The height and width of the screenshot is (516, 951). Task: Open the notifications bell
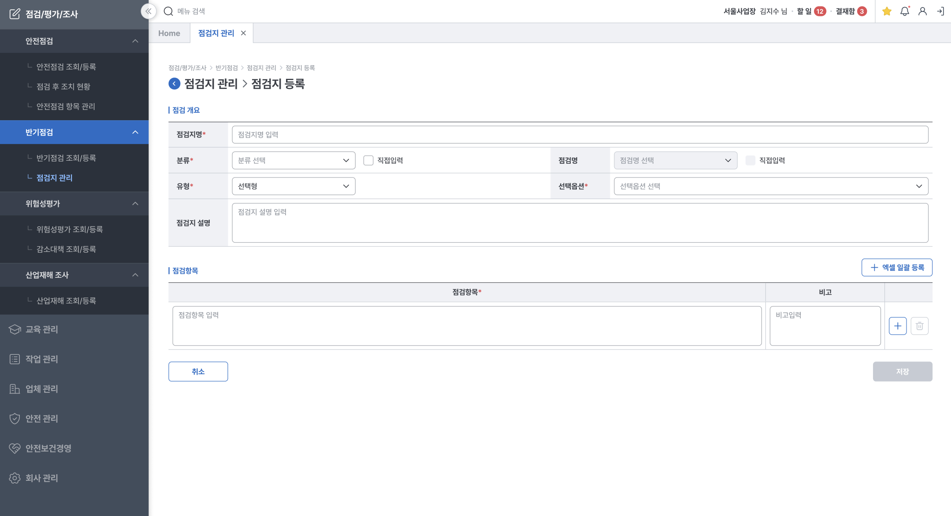[905, 11]
